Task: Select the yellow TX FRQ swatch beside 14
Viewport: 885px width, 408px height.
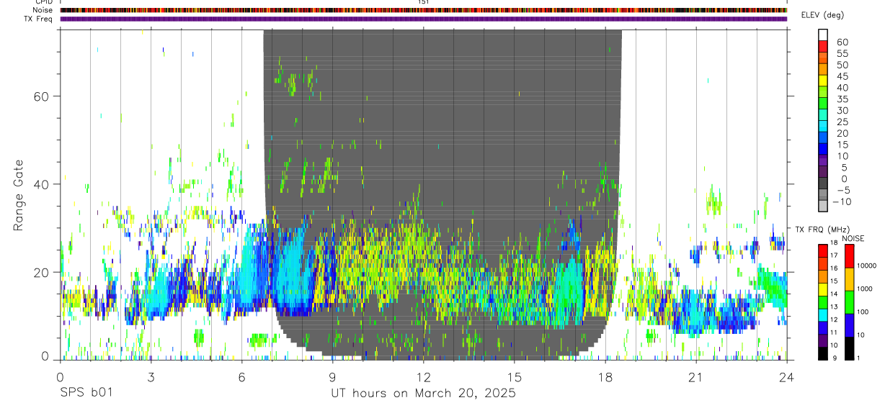Action: 823,289
